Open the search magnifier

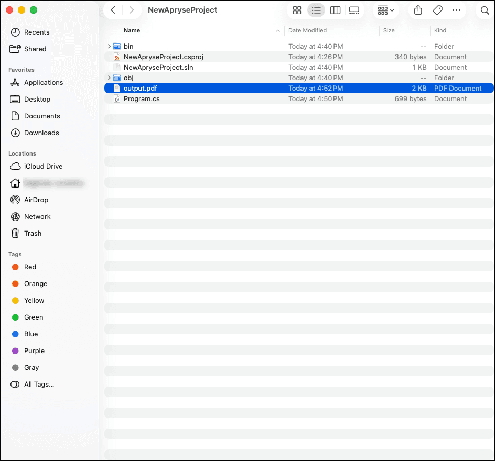(x=485, y=10)
